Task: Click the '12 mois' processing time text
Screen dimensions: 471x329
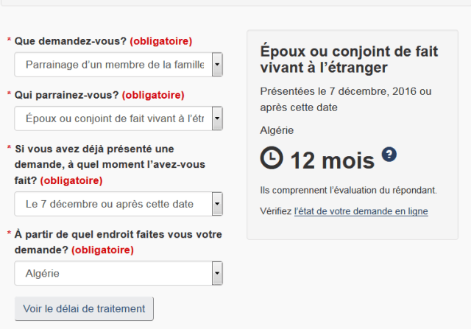Action: 333,160
